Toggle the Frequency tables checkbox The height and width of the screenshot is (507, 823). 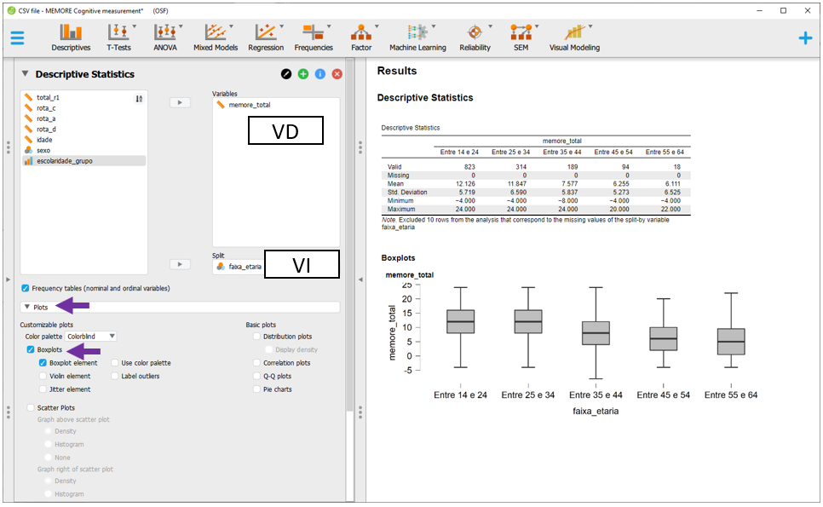point(26,288)
